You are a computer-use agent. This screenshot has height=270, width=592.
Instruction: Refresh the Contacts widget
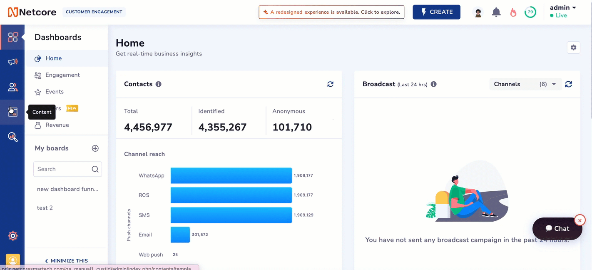(330, 84)
